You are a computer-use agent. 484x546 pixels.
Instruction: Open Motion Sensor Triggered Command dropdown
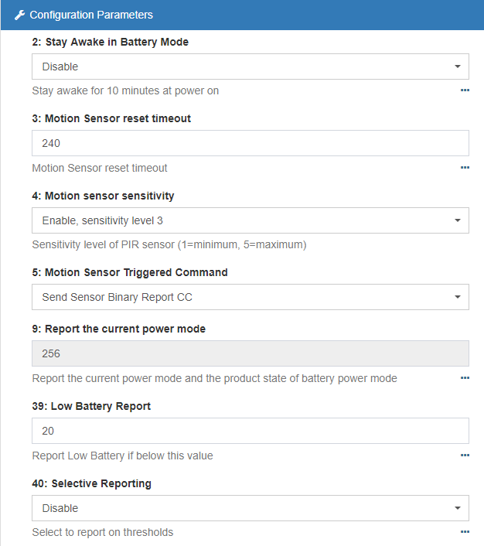tap(250, 297)
